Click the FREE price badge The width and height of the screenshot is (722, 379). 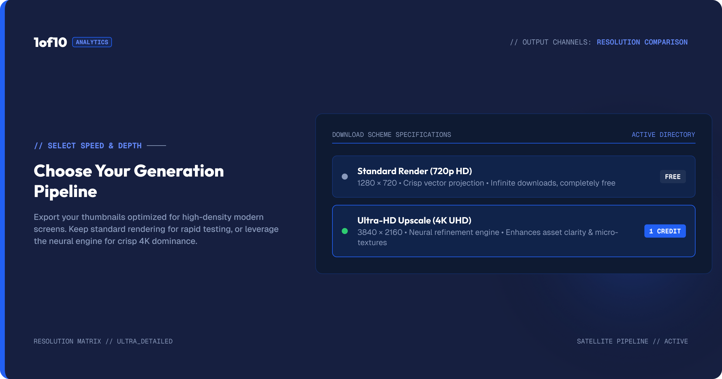[x=673, y=177]
